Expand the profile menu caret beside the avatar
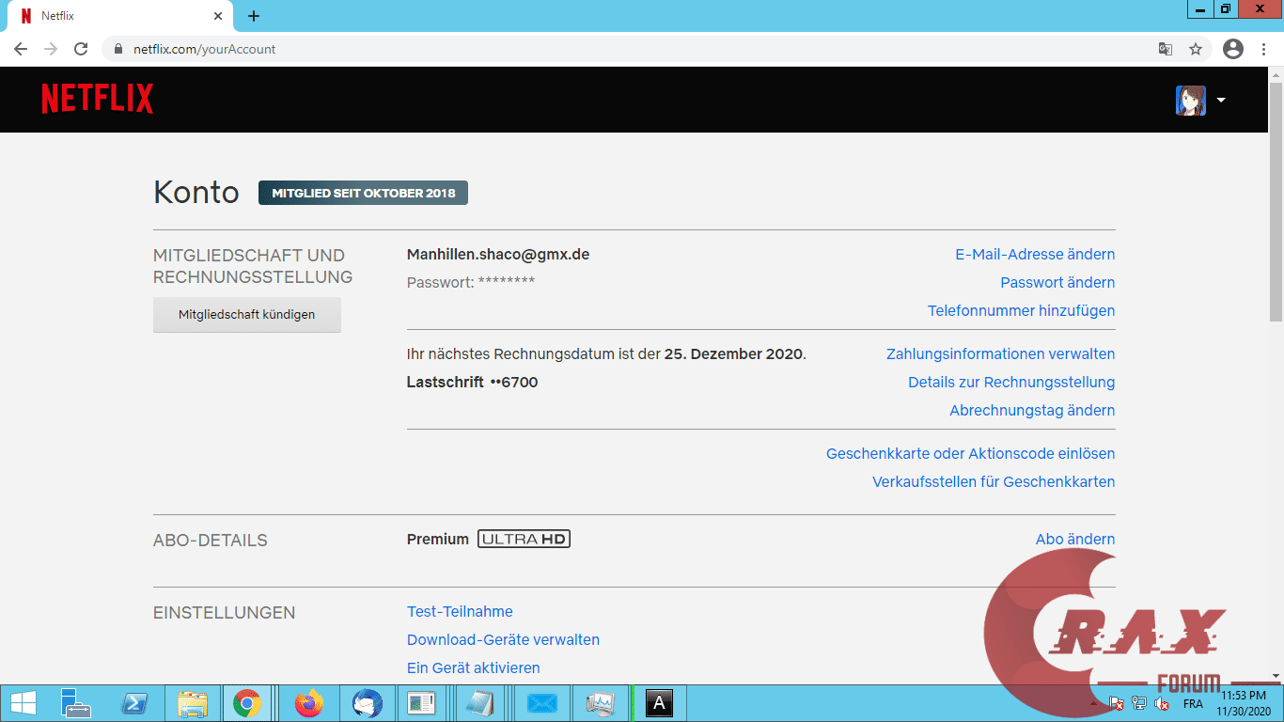This screenshot has height=722, width=1284. pyautogui.click(x=1221, y=100)
